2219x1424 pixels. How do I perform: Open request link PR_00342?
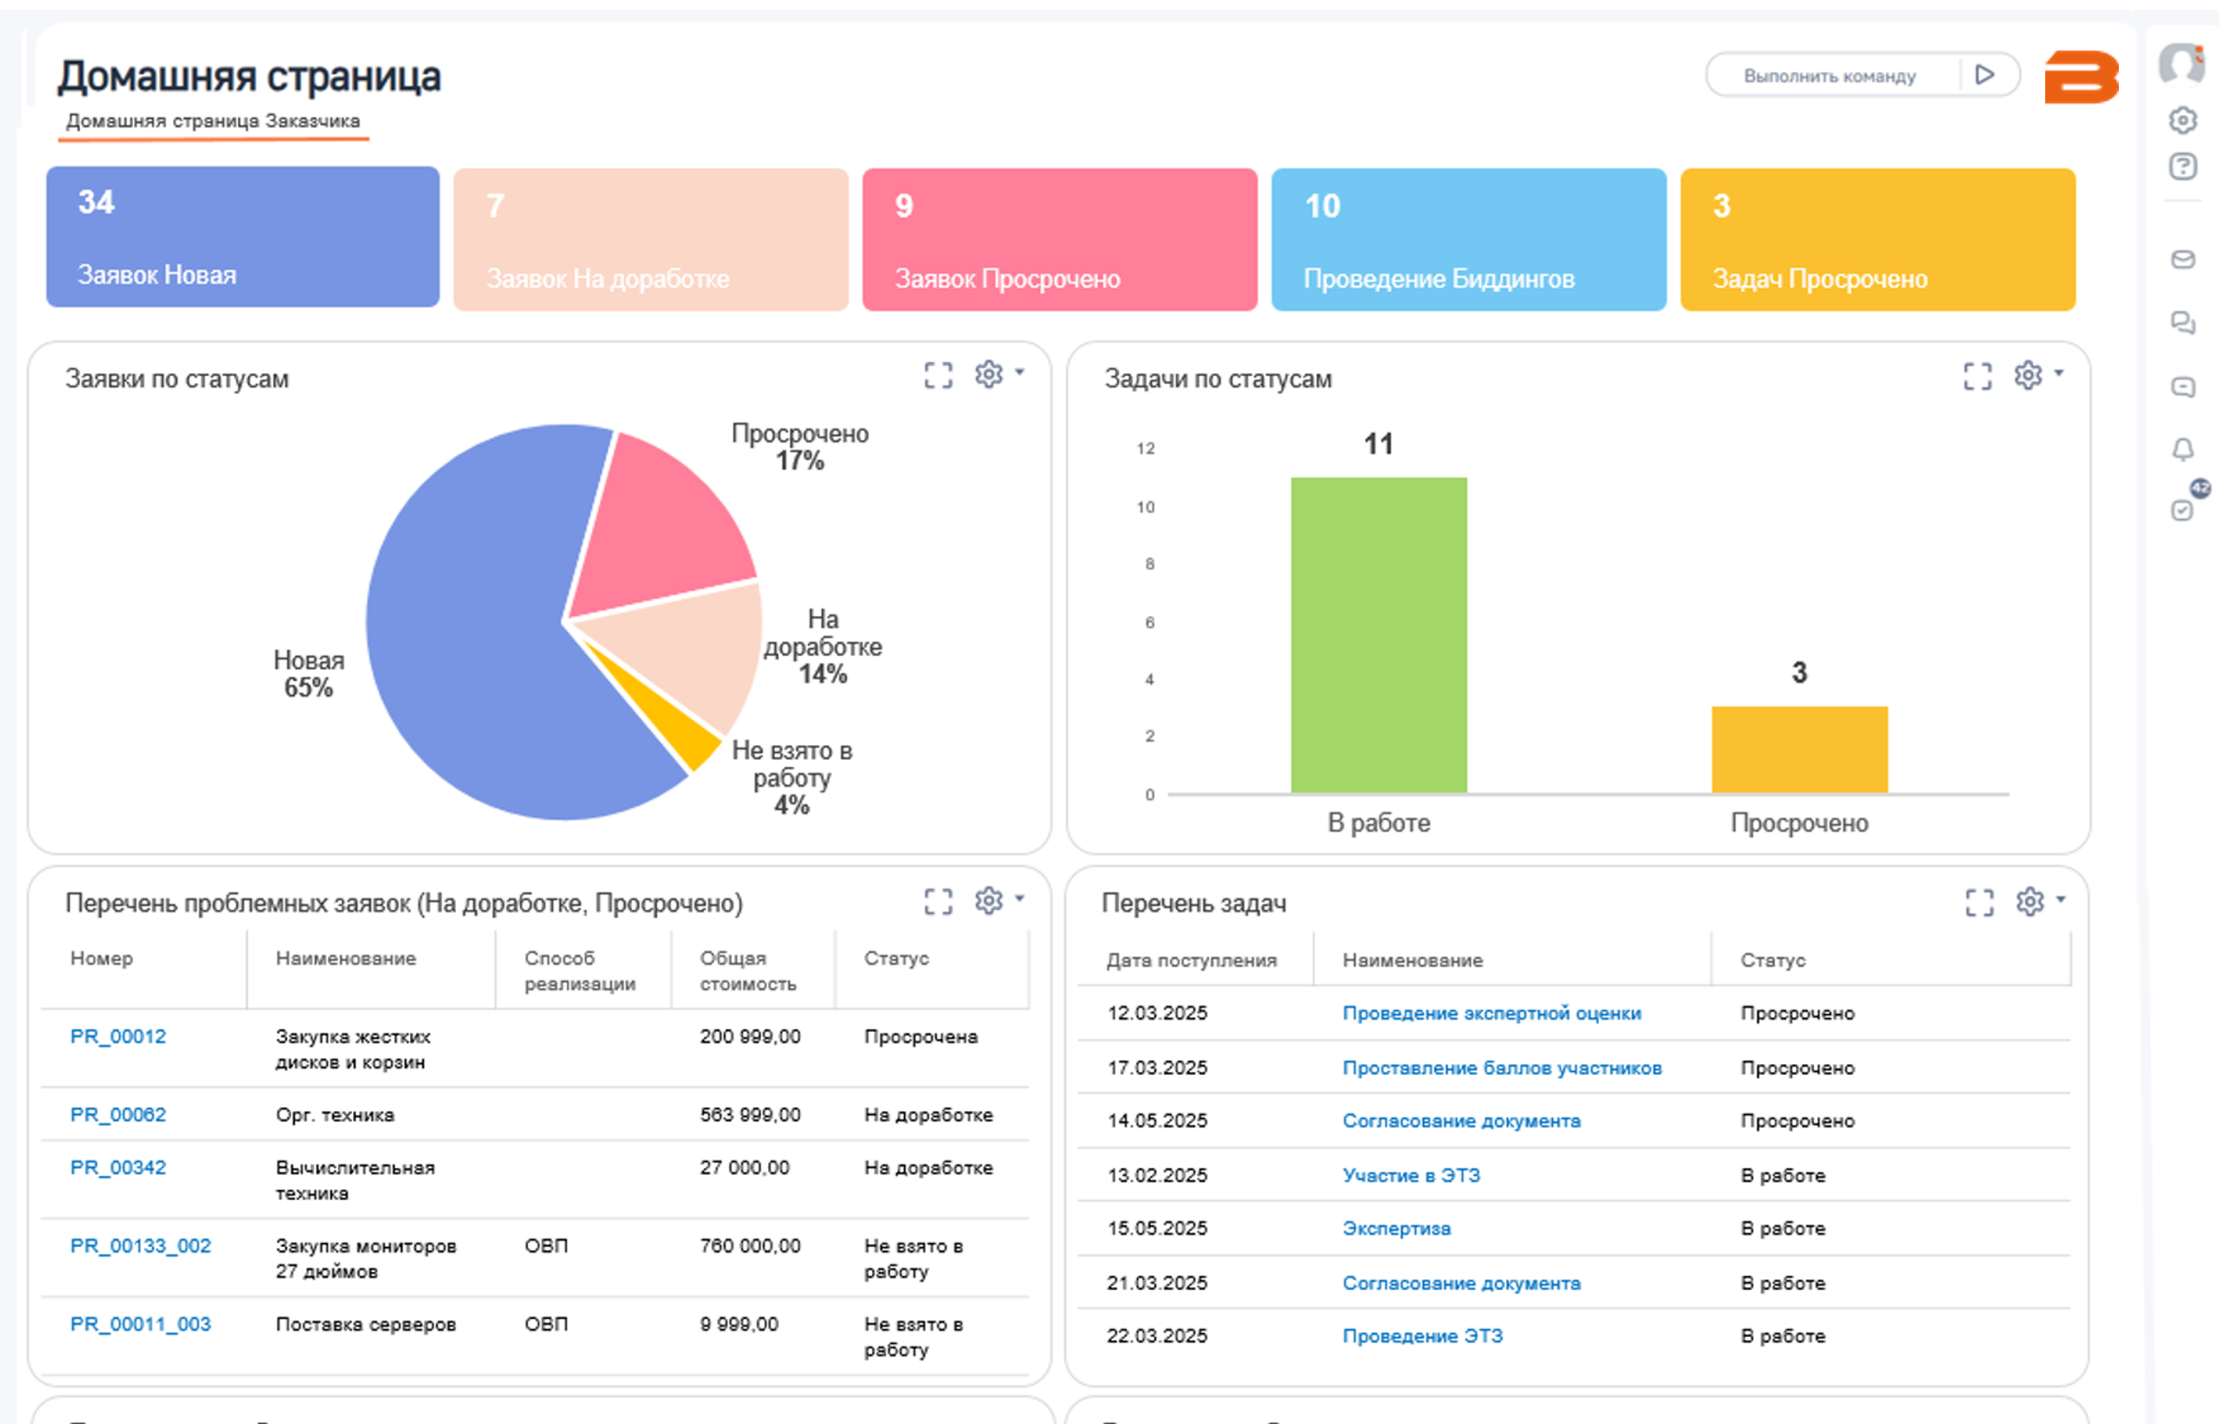119,1167
